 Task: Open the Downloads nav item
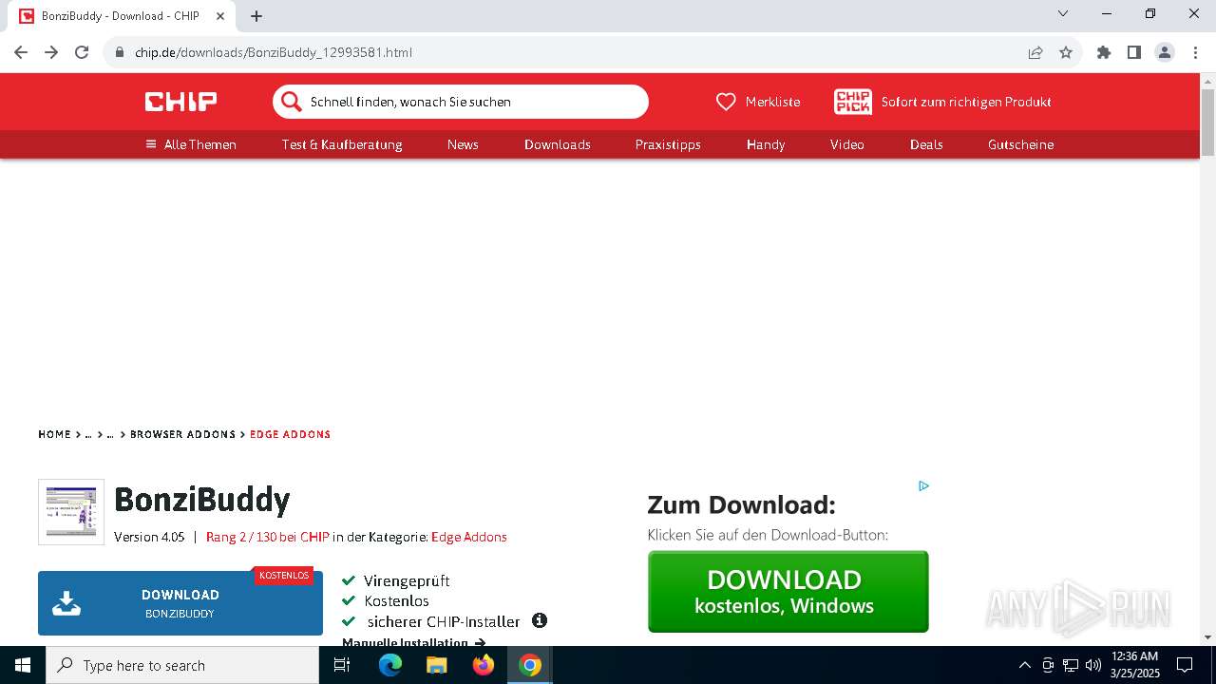tap(558, 144)
